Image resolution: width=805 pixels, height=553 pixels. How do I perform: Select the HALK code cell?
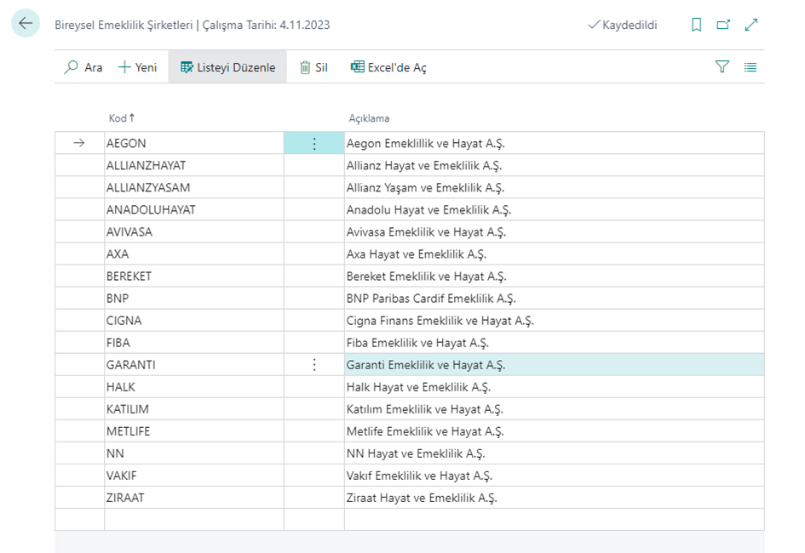(194, 387)
